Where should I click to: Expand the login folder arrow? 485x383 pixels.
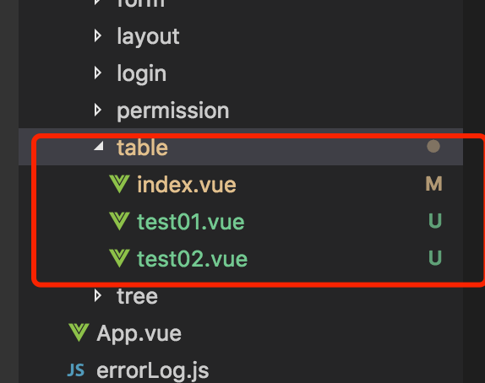(98, 73)
